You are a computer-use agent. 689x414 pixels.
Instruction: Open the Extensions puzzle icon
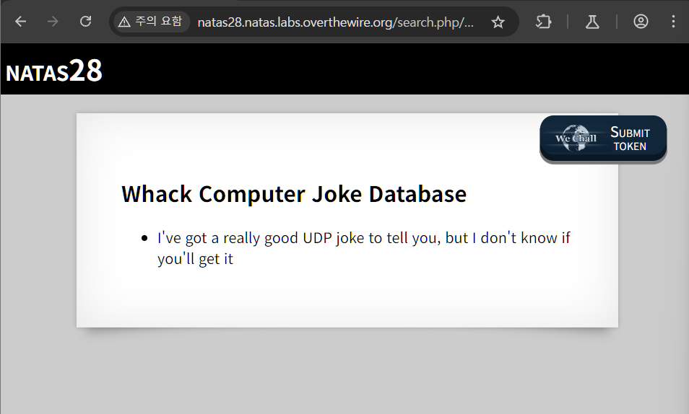click(543, 22)
